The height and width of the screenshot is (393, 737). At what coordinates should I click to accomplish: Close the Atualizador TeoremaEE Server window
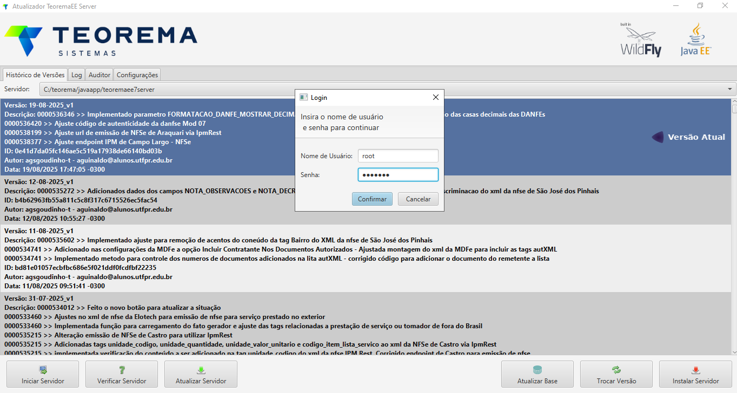click(x=725, y=6)
